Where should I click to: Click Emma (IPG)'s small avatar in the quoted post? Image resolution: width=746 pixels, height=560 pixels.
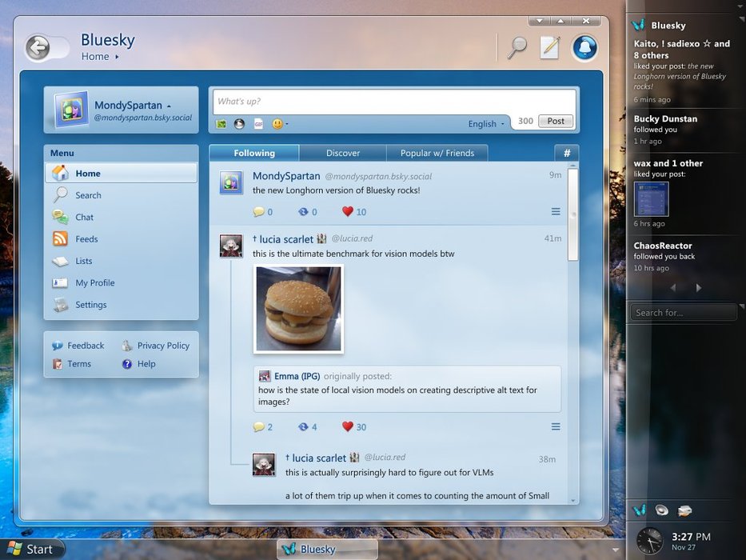coord(265,376)
